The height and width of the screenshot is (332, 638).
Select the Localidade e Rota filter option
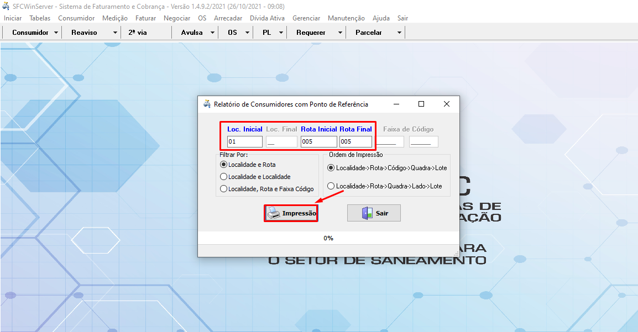224,165
